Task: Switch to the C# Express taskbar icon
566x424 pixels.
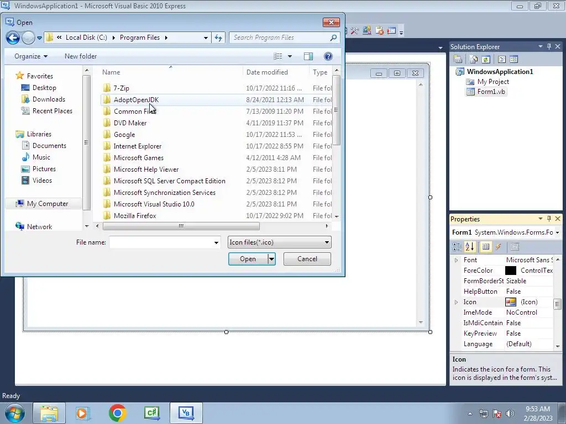Action: click(x=151, y=413)
